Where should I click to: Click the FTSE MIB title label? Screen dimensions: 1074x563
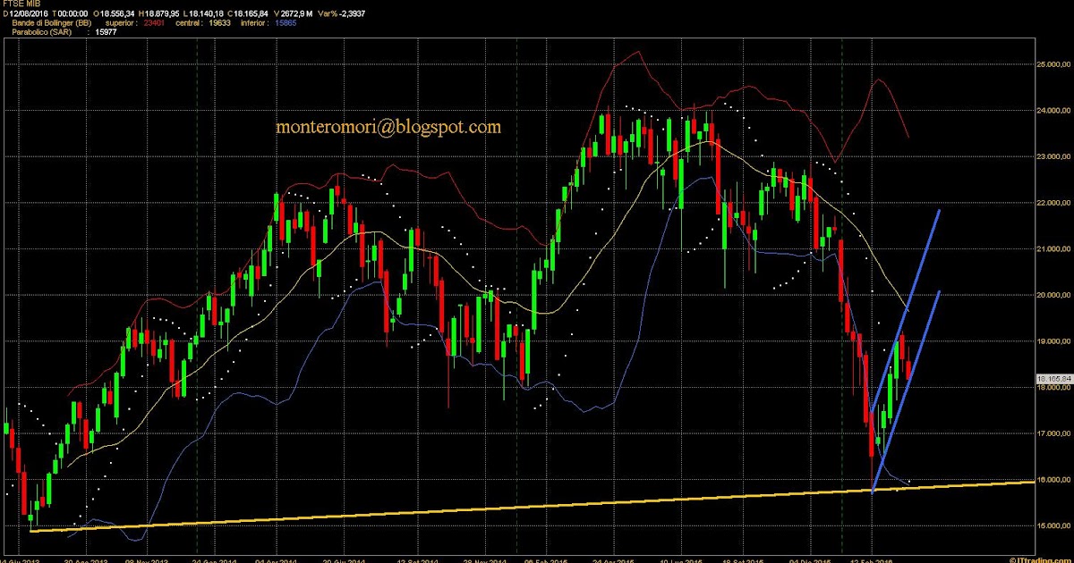(22, 5)
